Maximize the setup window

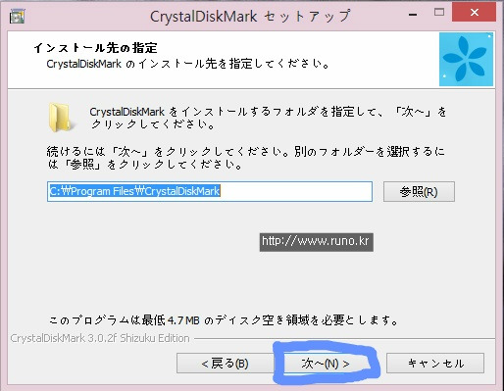coord(439,13)
